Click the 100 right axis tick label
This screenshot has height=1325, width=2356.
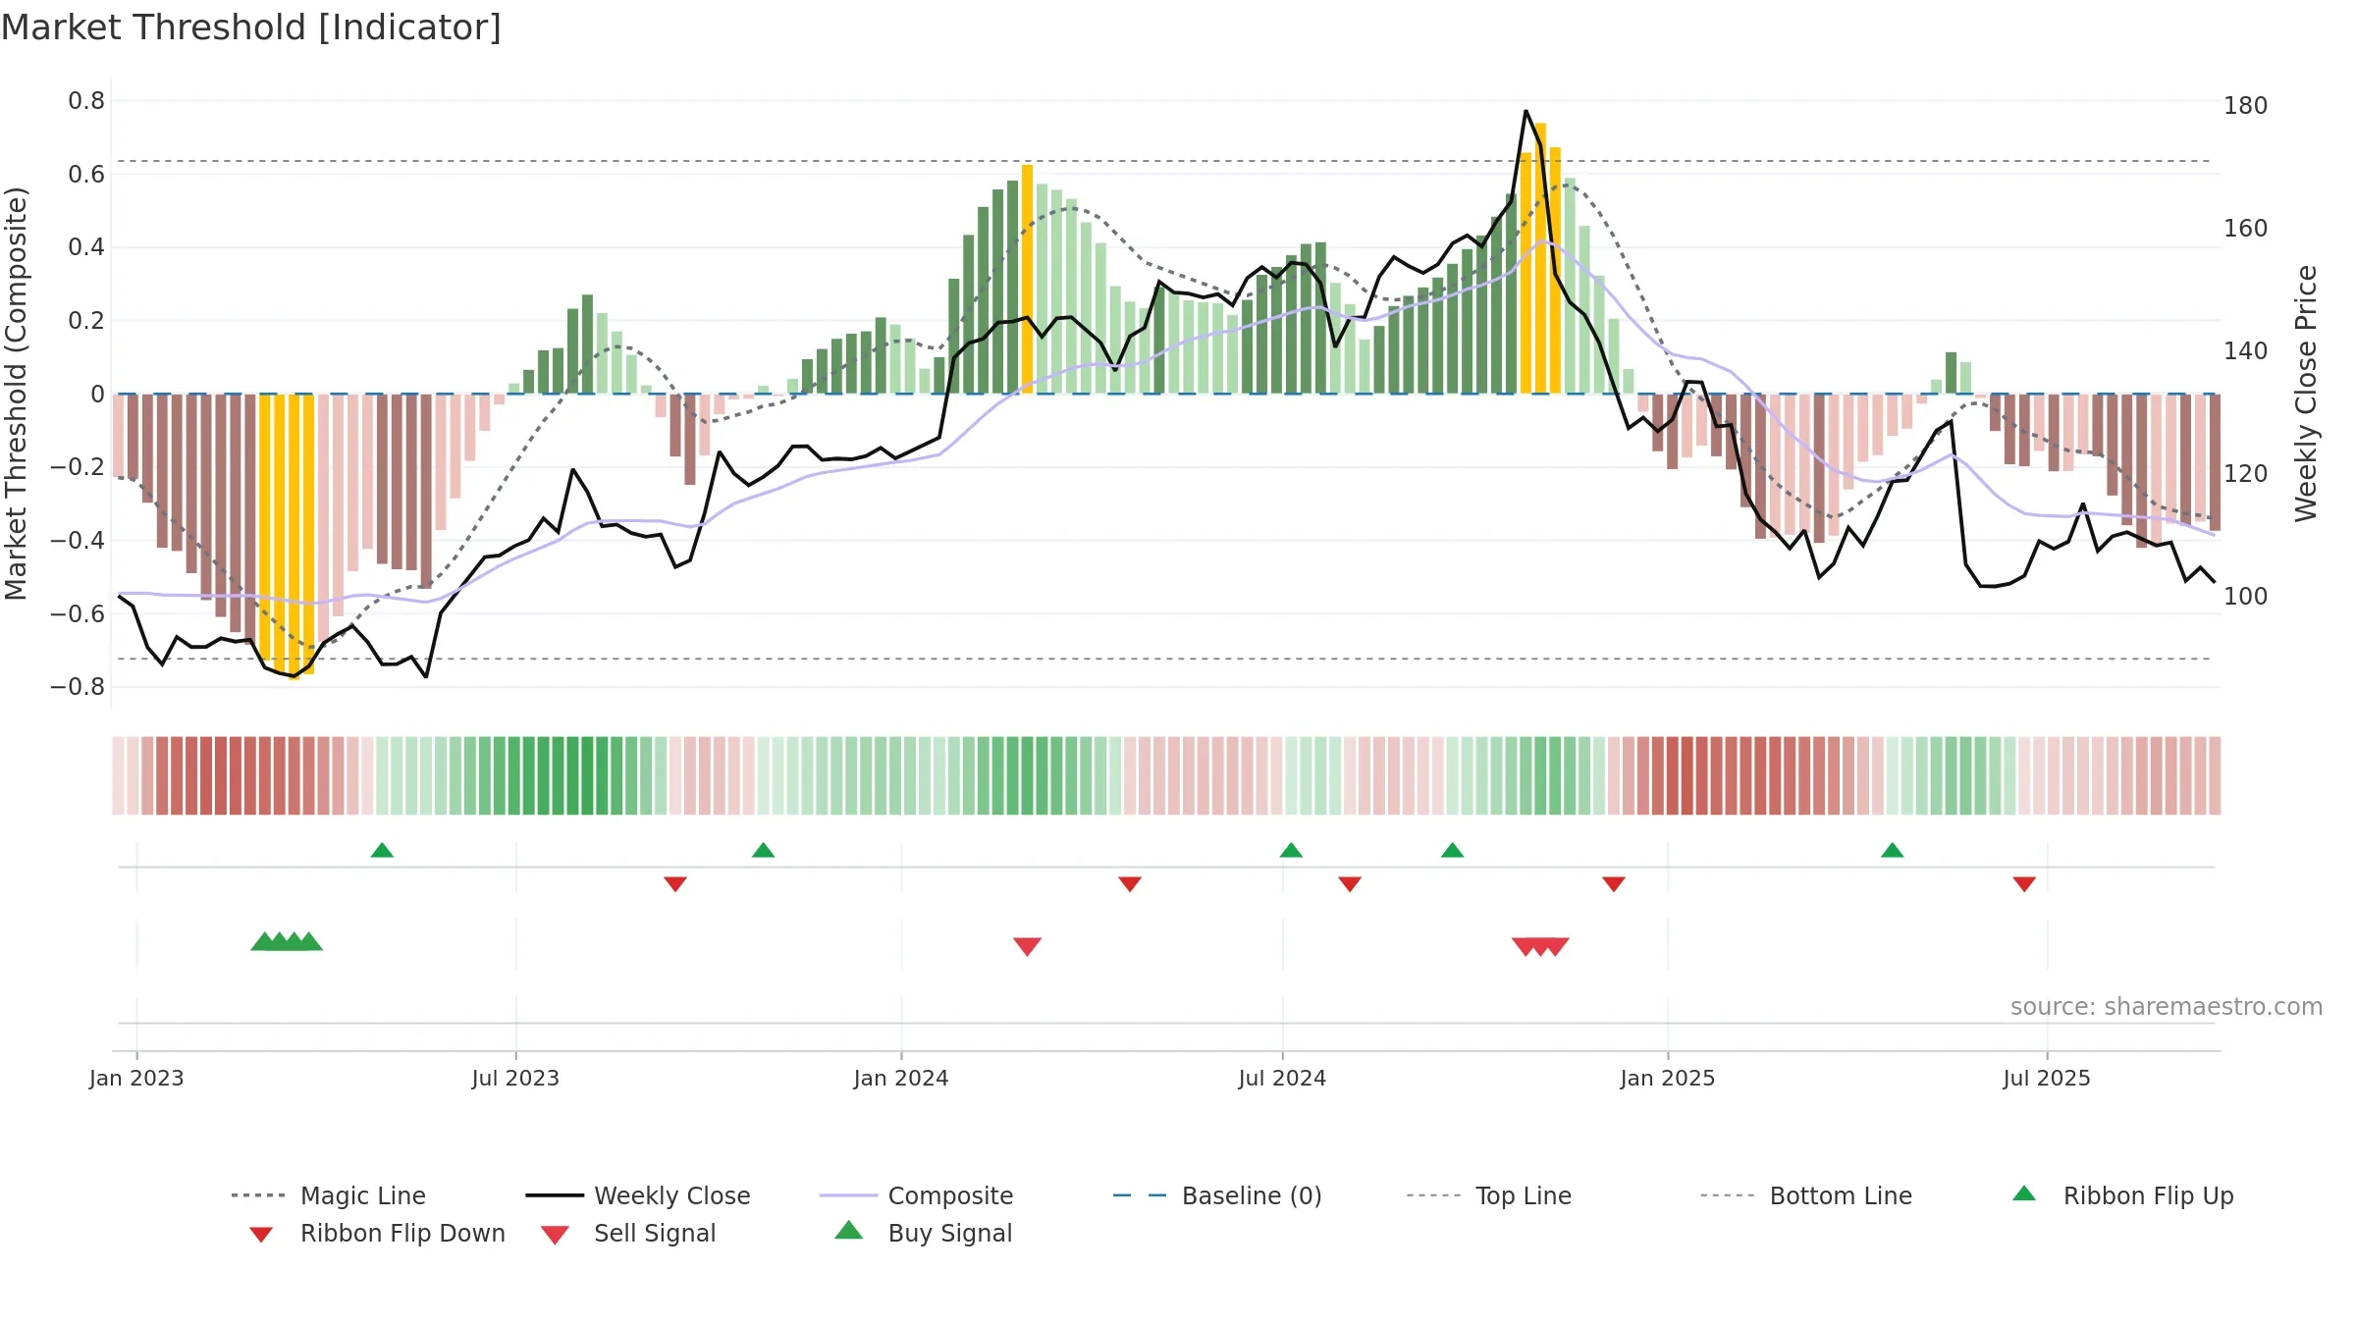pyautogui.click(x=2246, y=596)
